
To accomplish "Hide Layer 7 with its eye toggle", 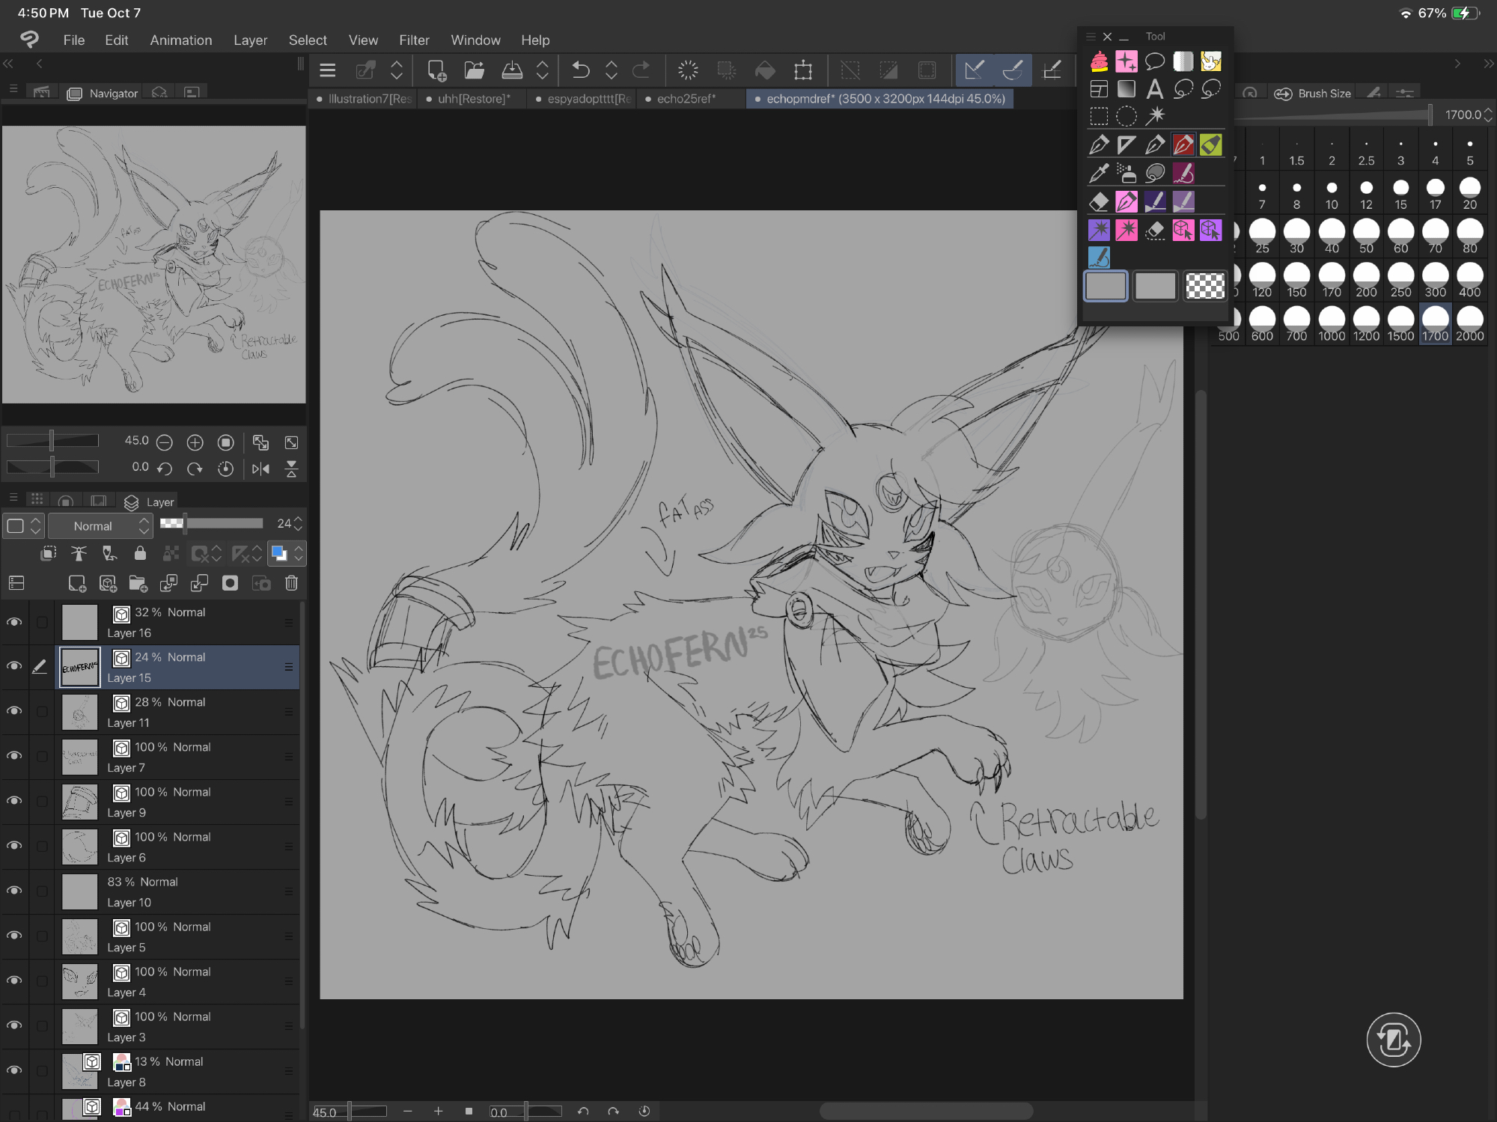I will (x=14, y=756).
